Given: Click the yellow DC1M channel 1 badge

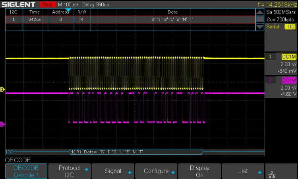Looking at the screenshot, I should [289, 57].
